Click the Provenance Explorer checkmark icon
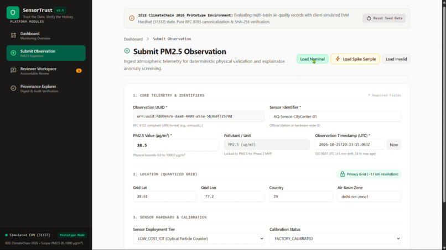Viewport: 446px width, 250px height. (13, 88)
